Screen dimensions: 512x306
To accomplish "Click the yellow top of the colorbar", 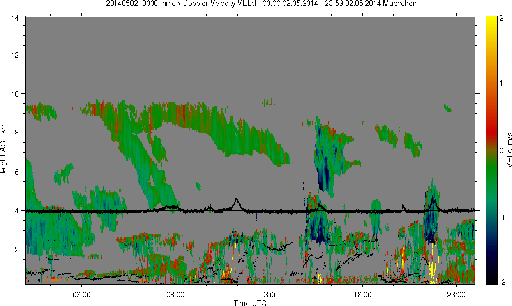I will pos(491,21).
